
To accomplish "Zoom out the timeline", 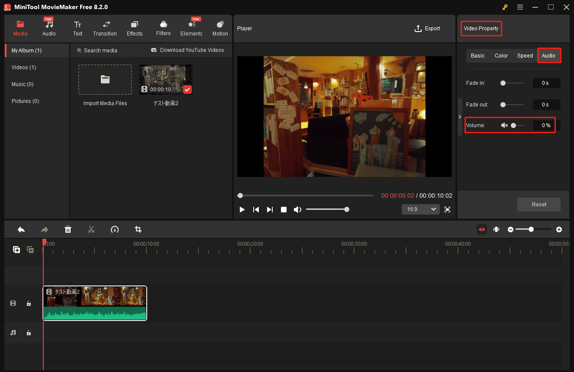I will [510, 229].
